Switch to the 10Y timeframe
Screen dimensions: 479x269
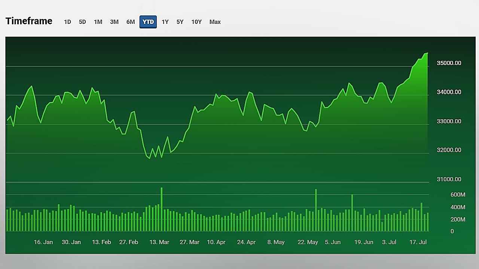click(x=196, y=22)
